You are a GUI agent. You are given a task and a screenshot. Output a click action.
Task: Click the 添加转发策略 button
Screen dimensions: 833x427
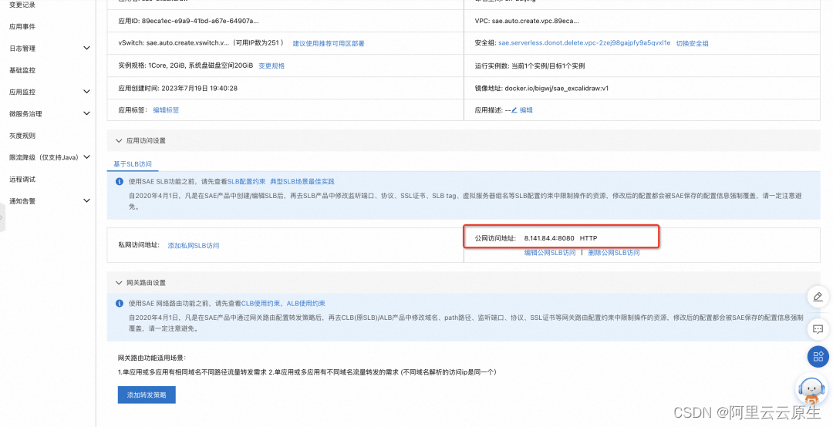tap(147, 395)
